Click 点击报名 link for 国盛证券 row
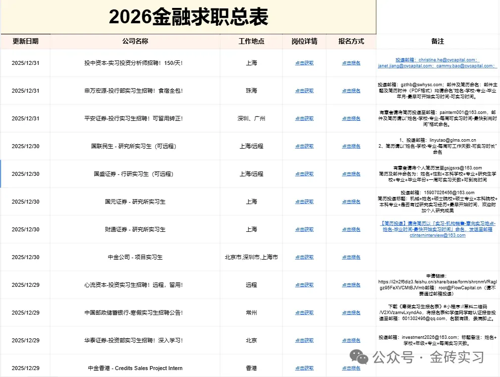500x377 pixels. pyautogui.click(x=351, y=174)
